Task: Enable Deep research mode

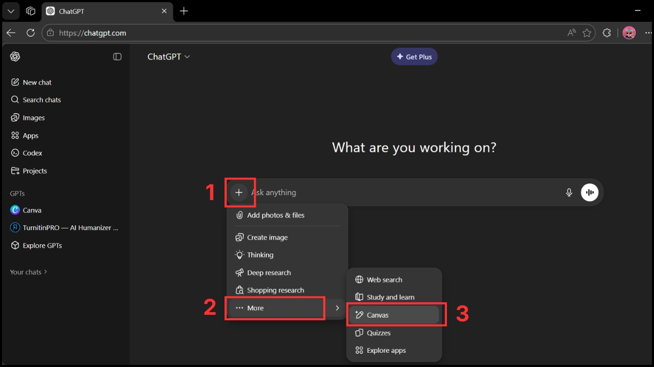Action: (269, 272)
